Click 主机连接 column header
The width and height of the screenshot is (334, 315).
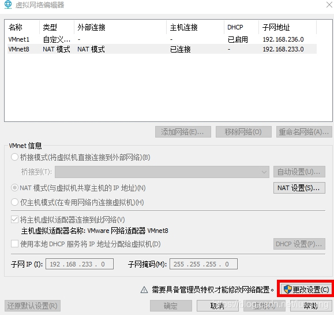pos(196,27)
